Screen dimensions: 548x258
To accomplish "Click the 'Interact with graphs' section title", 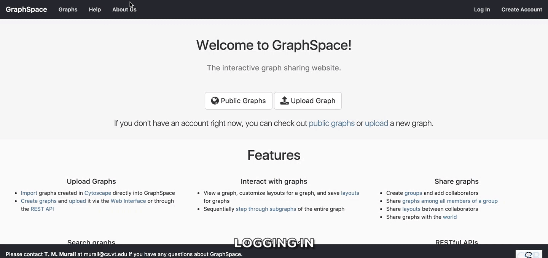I will click(274, 182).
